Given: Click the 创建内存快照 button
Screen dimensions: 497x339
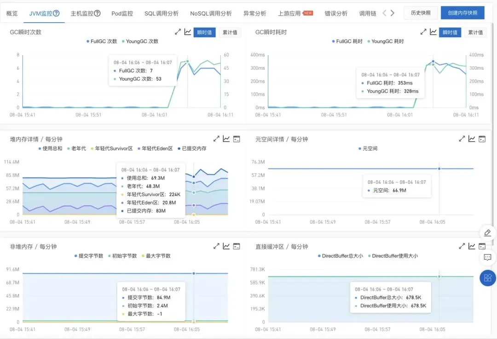Looking at the screenshot, I should [462, 13].
